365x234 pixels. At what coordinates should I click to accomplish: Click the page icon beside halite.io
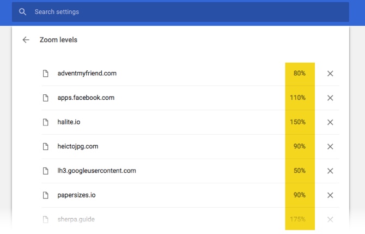click(46, 122)
